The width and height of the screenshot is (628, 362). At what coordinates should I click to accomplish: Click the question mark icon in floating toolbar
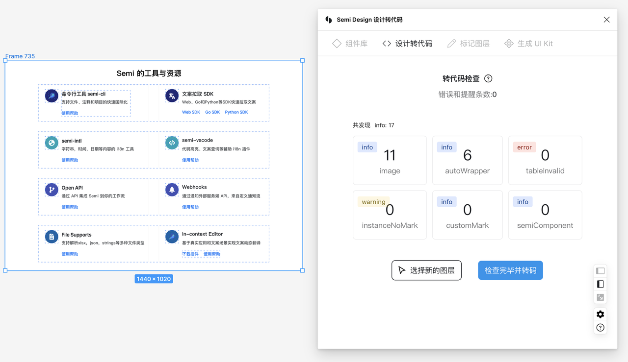[x=600, y=328]
